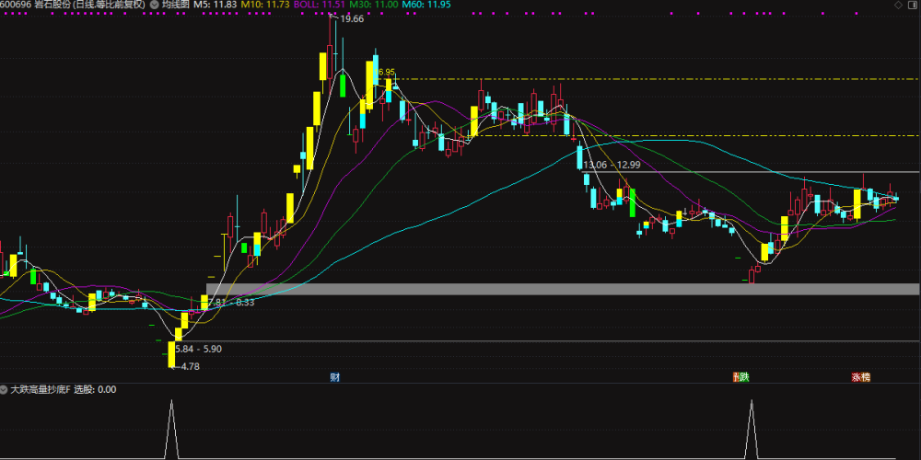Image resolution: width=921 pixels, height=460 pixels.
Task: Click the green 跌 marker icon
Action: (x=741, y=377)
